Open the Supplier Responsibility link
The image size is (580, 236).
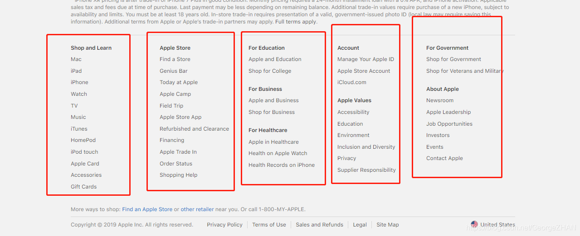point(366,170)
